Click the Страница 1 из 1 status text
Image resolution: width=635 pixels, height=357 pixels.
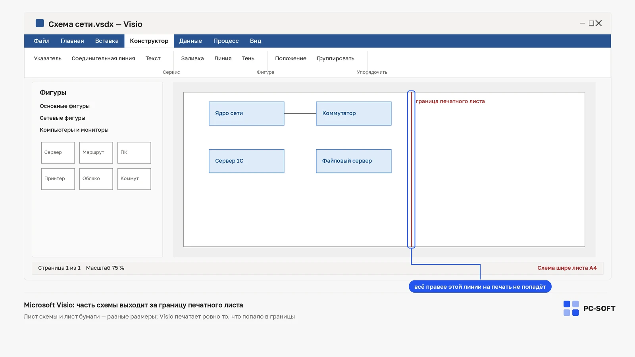pyautogui.click(x=60, y=268)
